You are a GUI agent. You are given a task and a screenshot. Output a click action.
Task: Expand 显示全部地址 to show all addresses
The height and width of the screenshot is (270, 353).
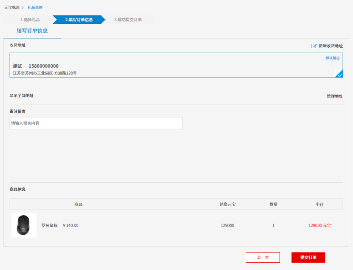(22, 96)
